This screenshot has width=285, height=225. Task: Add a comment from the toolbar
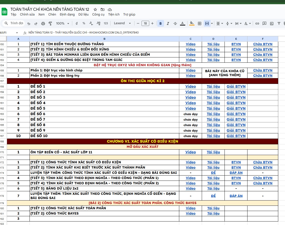(x=264, y=23)
